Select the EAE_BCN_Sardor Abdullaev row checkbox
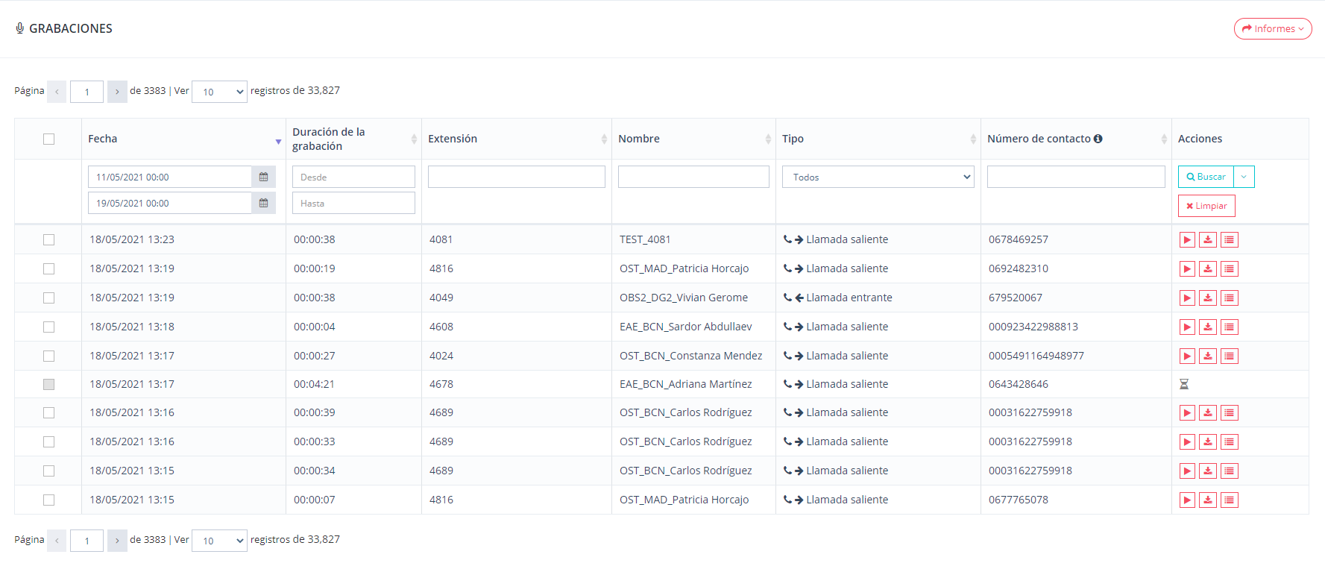Image resolution: width=1325 pixels, height=569 pixels. tap(49, 327)
